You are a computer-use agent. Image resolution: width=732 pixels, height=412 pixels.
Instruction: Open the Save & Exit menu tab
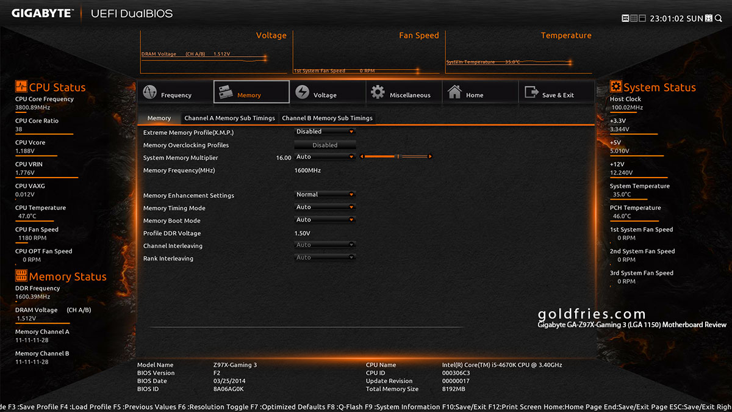click(x=556, y=92)
